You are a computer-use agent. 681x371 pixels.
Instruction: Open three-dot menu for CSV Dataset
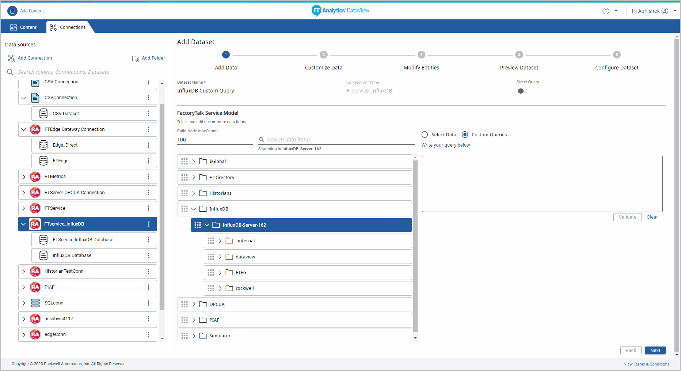148,114
